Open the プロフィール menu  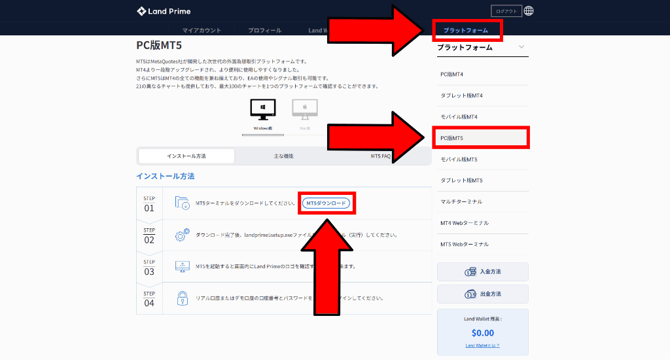[265, 30]
